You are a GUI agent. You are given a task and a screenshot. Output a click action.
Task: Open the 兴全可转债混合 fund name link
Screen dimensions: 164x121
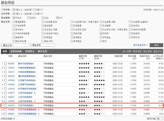(x=25, y=97)
